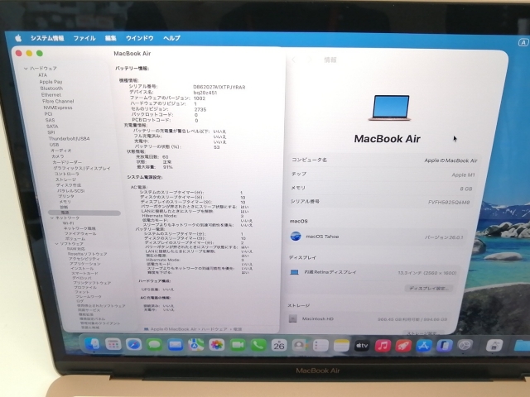The height and width of the screenshot is (397, 530).
Task: Click the 内蔵 Retina ディスプレイ icon
Action: click(x=295, y=272)
